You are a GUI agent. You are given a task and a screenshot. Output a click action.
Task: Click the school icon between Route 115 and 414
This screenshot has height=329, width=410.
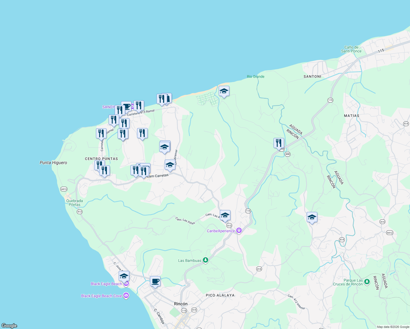pos(312,217)
